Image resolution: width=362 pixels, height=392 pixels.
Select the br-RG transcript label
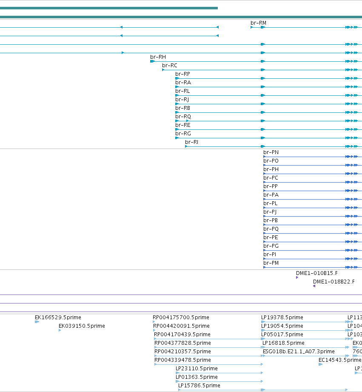pyautogui.click(x=183, y=133)
